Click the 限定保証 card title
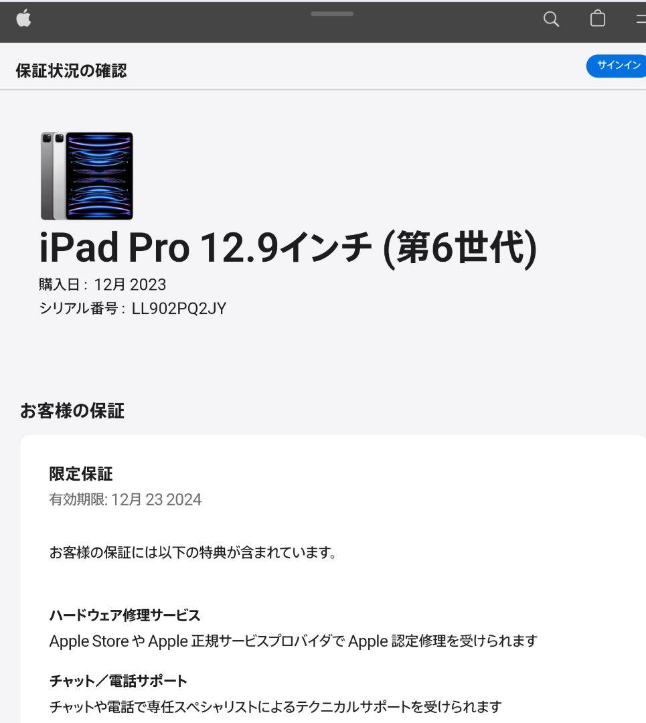 (81, 473)
